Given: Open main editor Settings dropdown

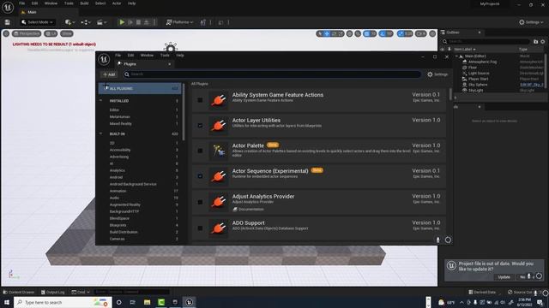Looking at the screenshot, I should point(531,22).
